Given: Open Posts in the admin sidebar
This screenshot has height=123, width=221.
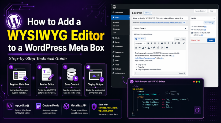Looking at the screenshot, I should (120, 17).
